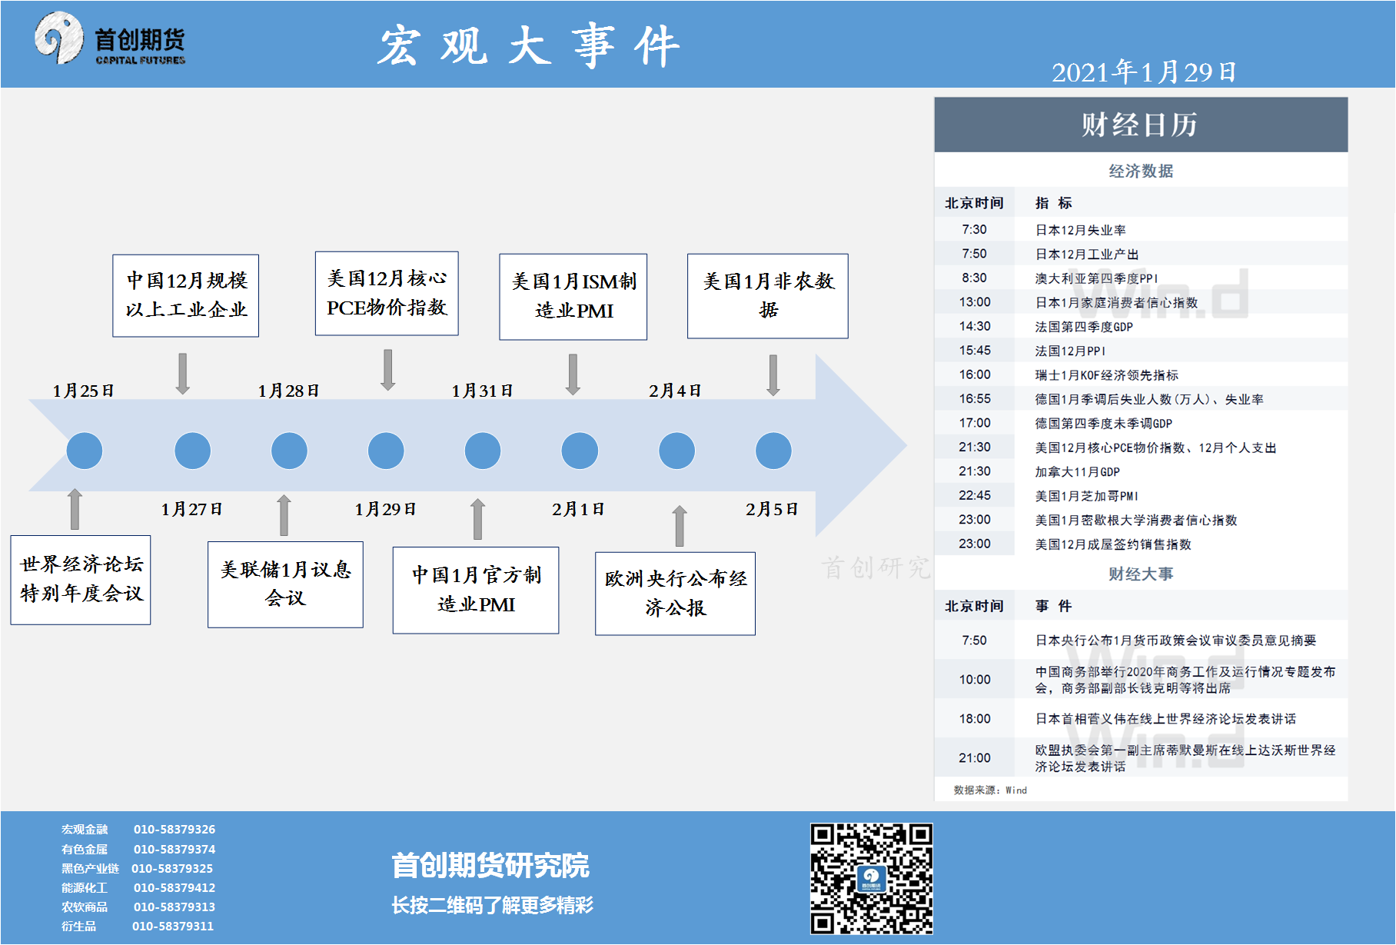Open the 中国1月官方制造业PMI event box
Image resolution: width=1396 pixels, height=945 pixels.
[476, 590]
